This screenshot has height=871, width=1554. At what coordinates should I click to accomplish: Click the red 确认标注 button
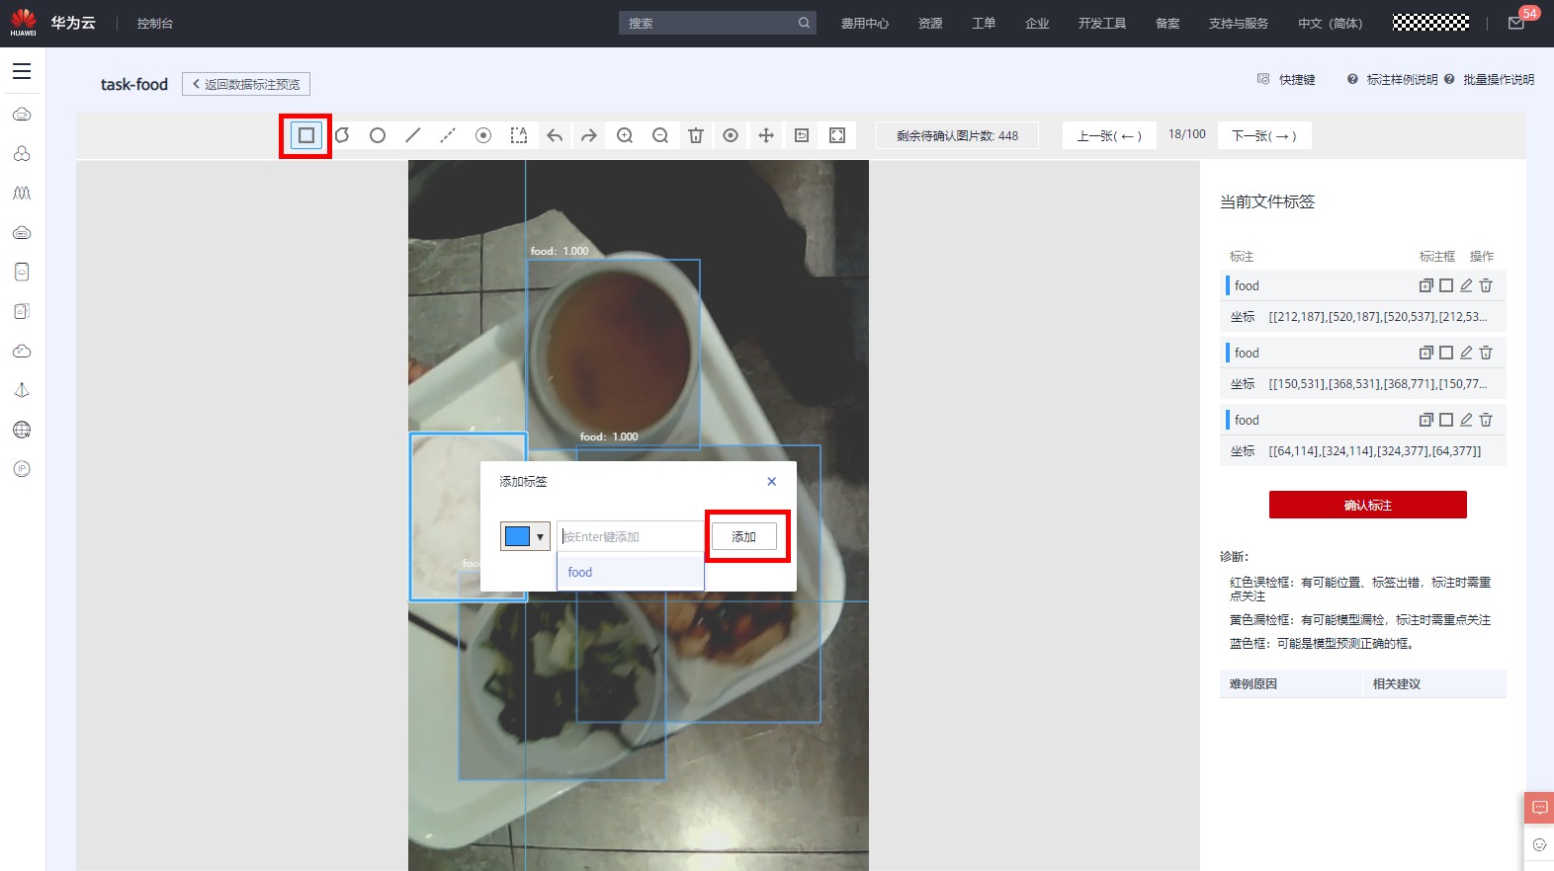(1367, 505)
